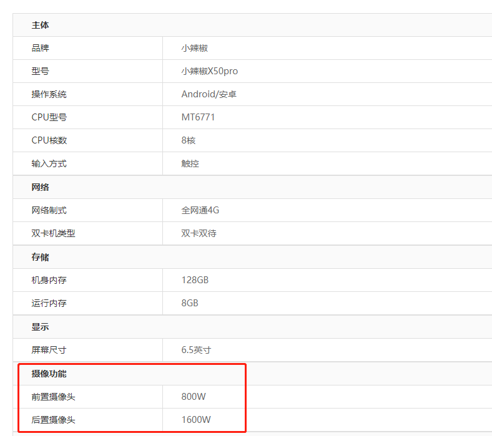Click the 网络制式 label

pos(49,210)
